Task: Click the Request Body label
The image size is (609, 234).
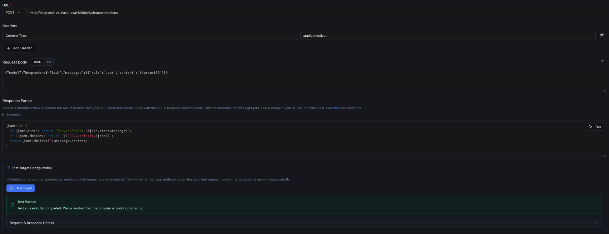Action: tap(15, 62)
